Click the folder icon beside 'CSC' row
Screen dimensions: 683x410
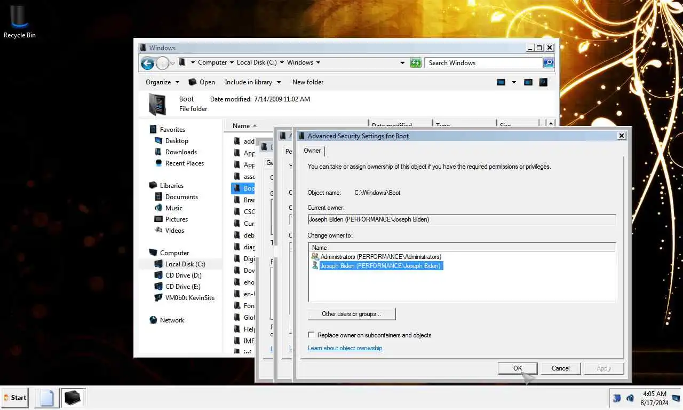pos(237,211)
